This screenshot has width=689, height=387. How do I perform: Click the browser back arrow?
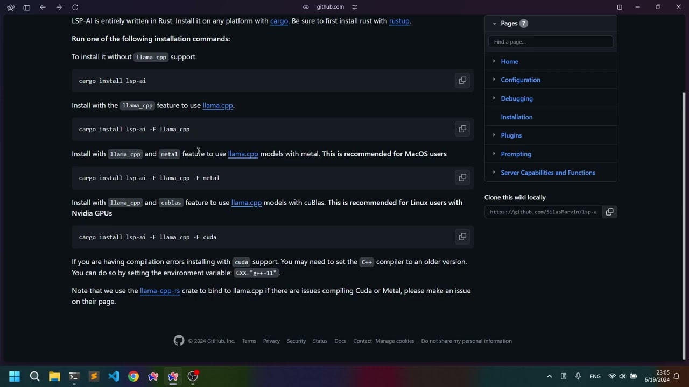tap(43, 7)
